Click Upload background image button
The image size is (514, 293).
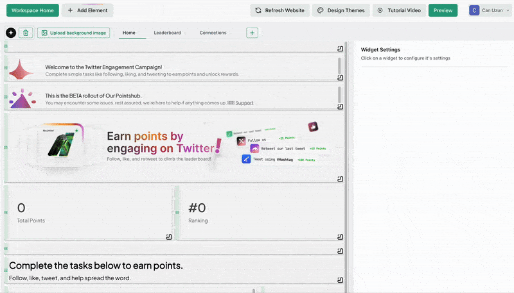click(74, 33)
